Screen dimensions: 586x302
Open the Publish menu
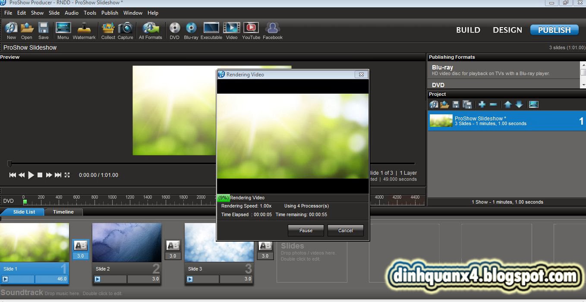(110, 13)
